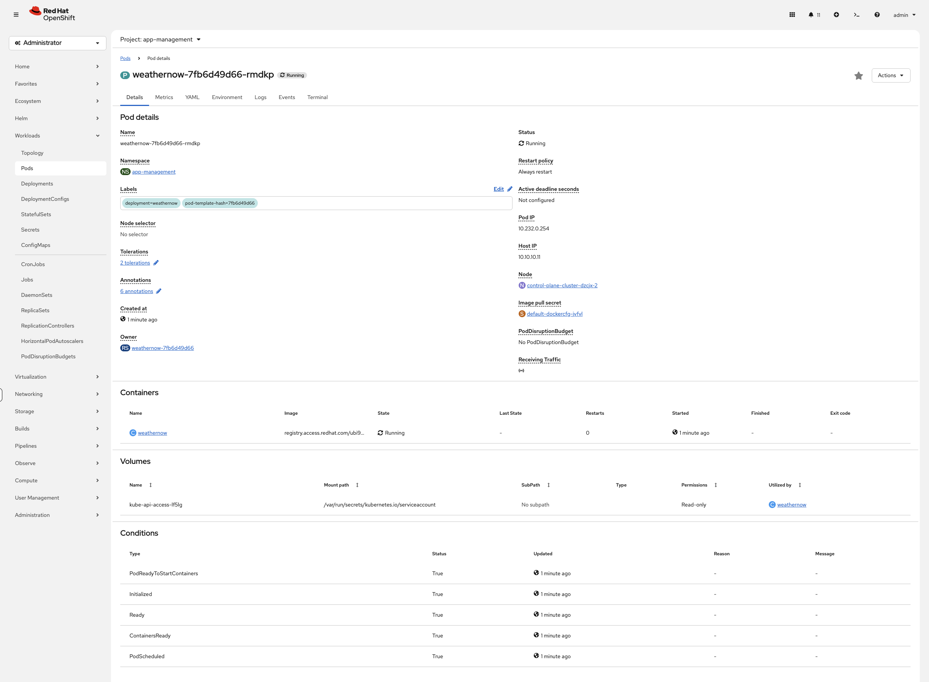Open help with the question mark icon
Image resolution: width=929 pixels, height=682 pixels.
pyautogui.click(x=876, y=15)
